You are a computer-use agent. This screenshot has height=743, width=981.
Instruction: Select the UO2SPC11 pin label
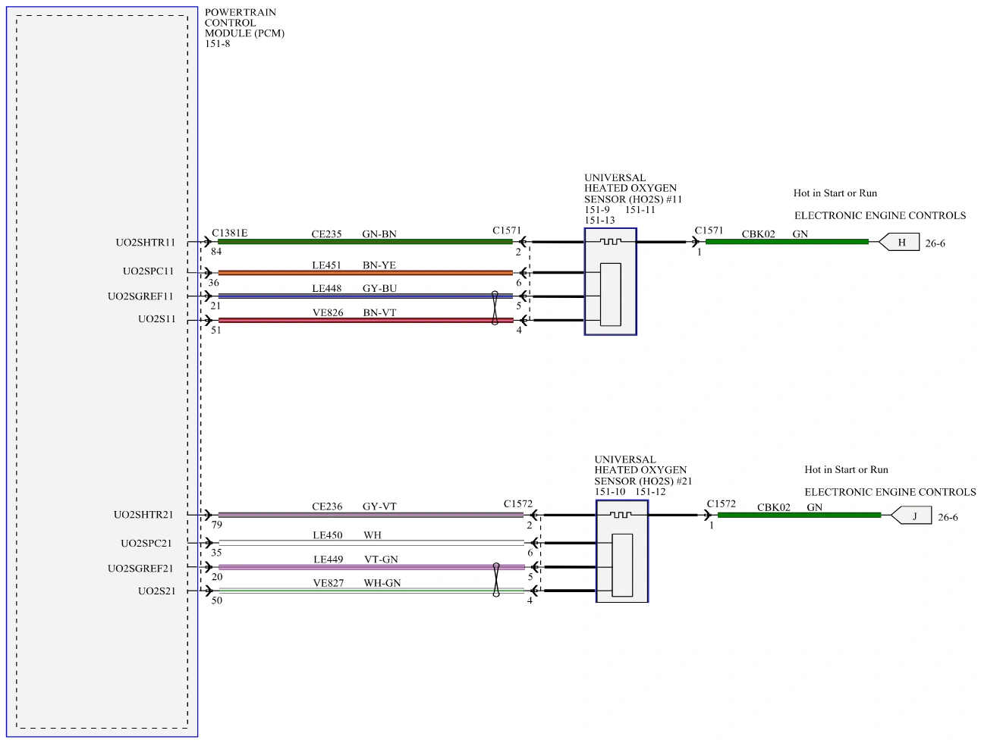(x=148, y=271)
